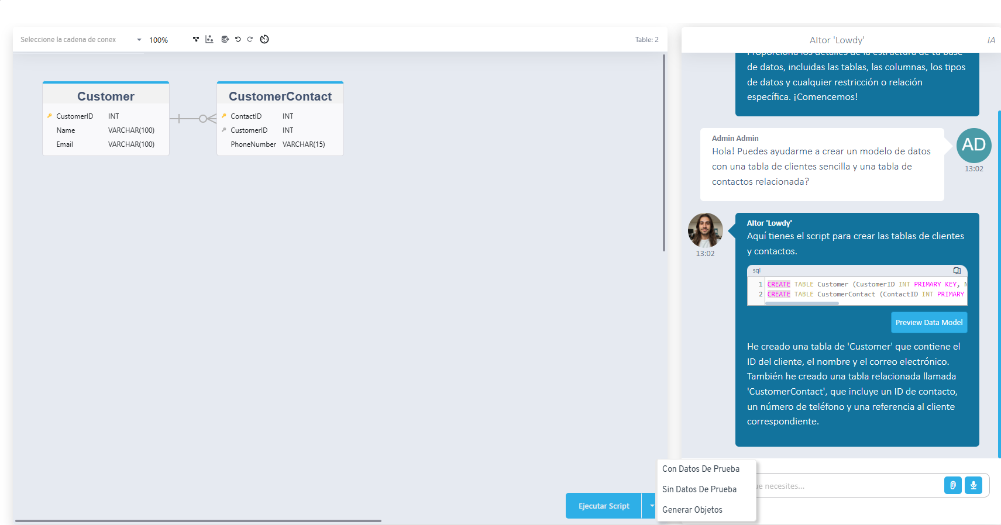Click the history timer icon
Image resolution: width=1001 pixels, height=525 pixels.
point(264,39)
